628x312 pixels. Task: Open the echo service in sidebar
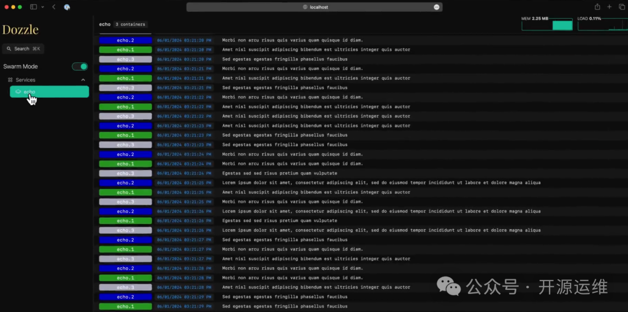pyautogui.click(x=49, y=92)
